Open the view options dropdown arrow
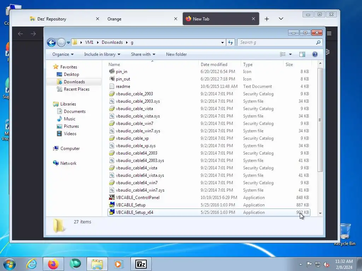Image resolution: width=362 pixels, height=271 pixels. click(291, 54)
